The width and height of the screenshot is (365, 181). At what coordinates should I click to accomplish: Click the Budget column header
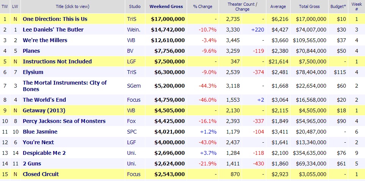[x=338, y=6]
